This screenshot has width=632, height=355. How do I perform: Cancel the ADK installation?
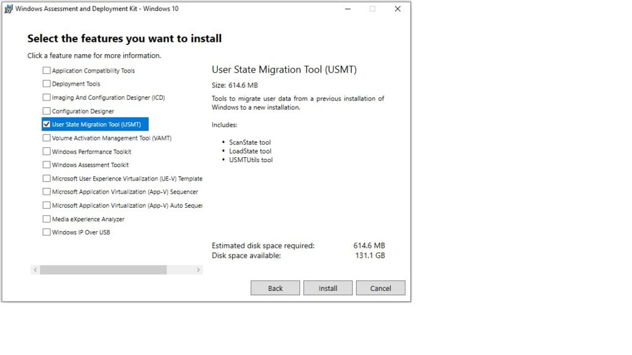[381, 288]
